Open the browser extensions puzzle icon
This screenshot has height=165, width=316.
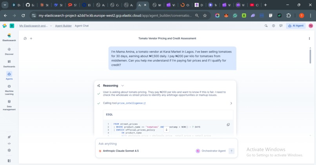(x=289, y=16)
